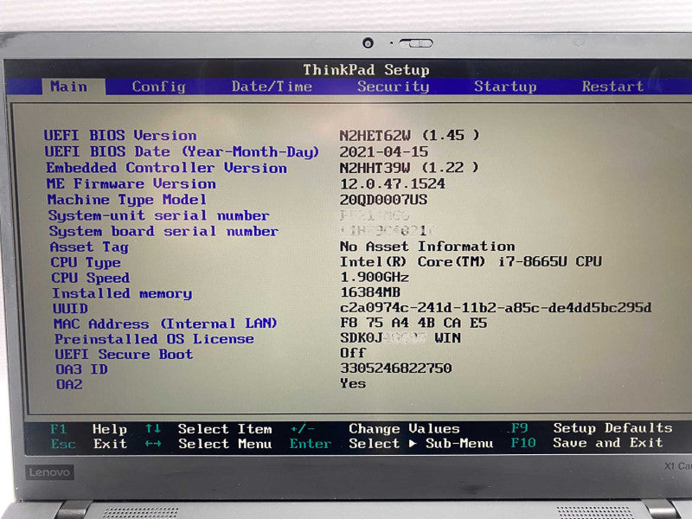The image size is (692, 519).
Task: Click the Exit legend text
Action: [111, 444]
